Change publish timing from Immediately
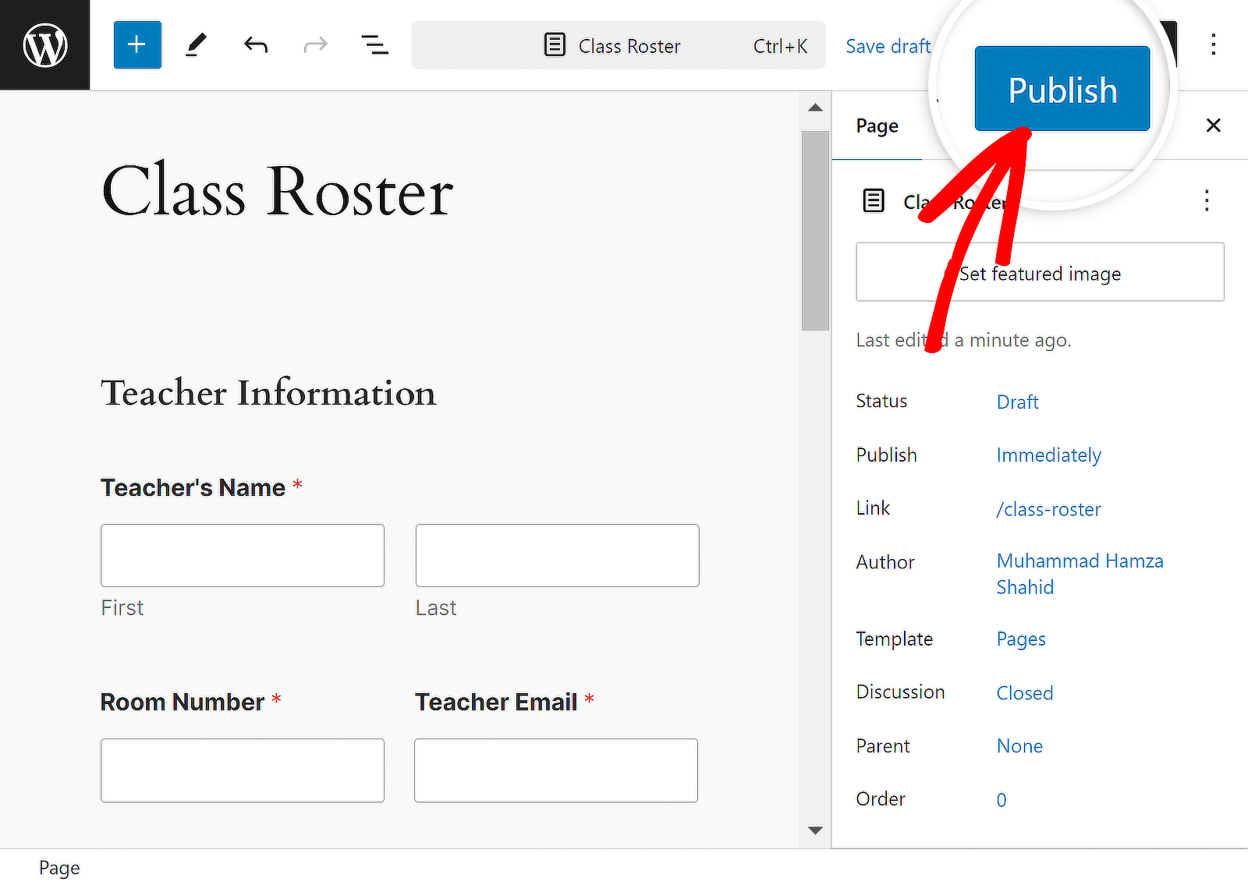The height and width of the screenshot is (885, 1248). (x=1048, y=455)
